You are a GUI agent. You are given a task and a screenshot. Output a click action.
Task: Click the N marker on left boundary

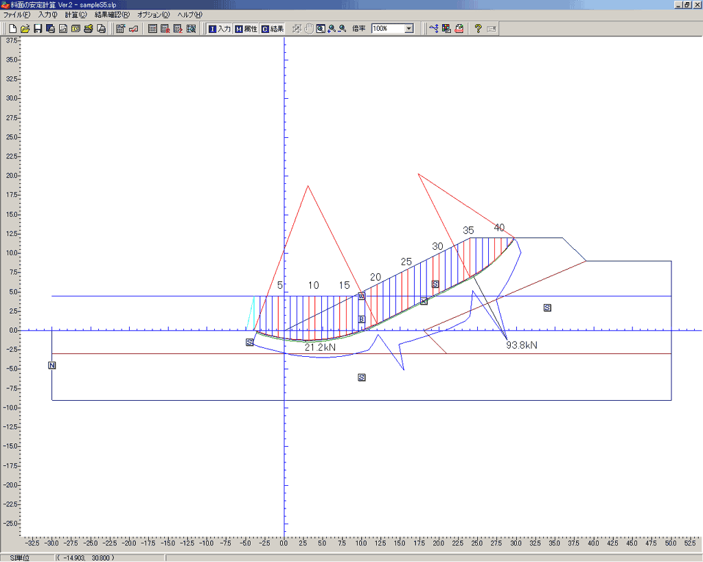(52, 366)
